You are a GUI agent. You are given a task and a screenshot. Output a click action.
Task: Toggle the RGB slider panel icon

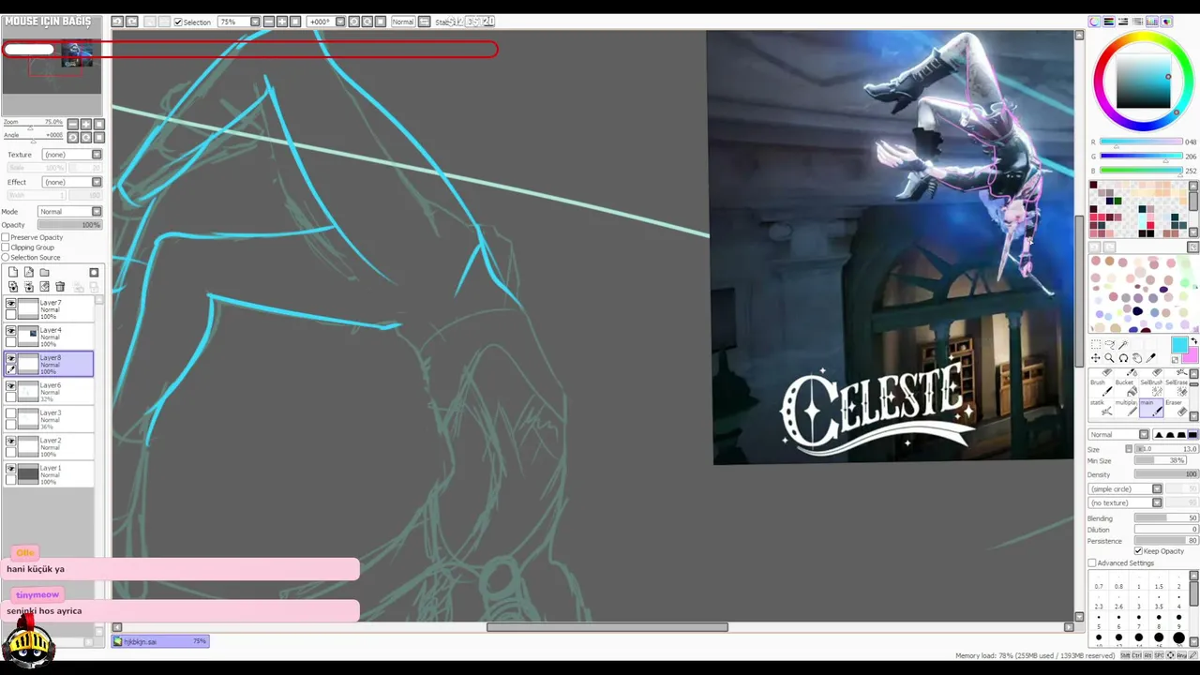click(1109, 22)
